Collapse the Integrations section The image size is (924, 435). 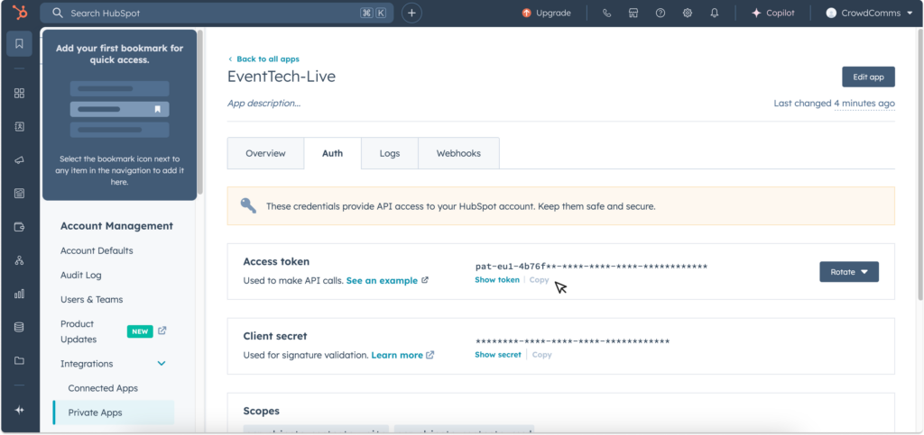pyautogui.click(x=162, y=364)
